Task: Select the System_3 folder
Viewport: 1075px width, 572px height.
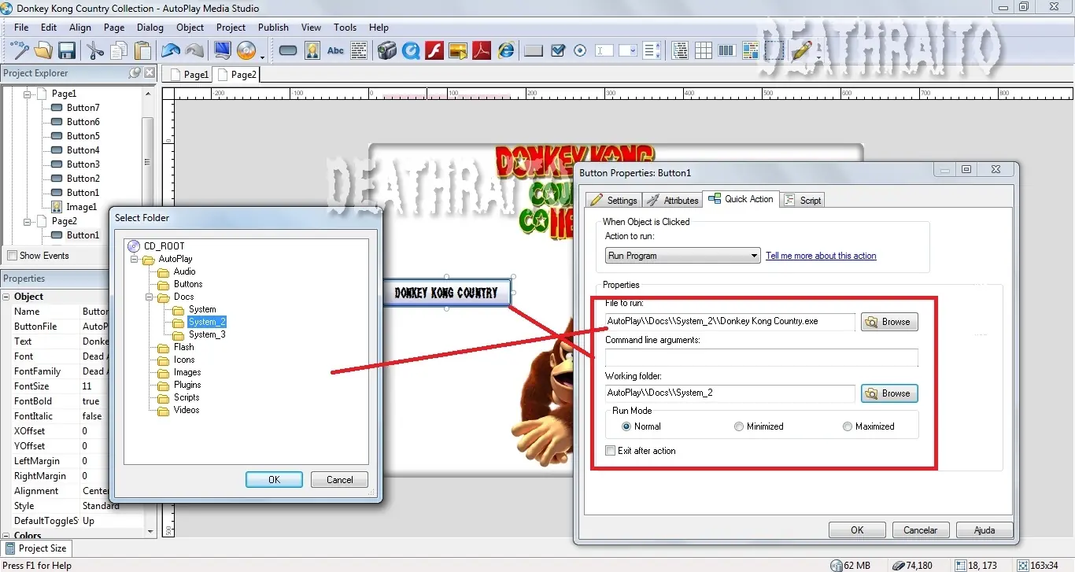Action: tap(207, 334)
